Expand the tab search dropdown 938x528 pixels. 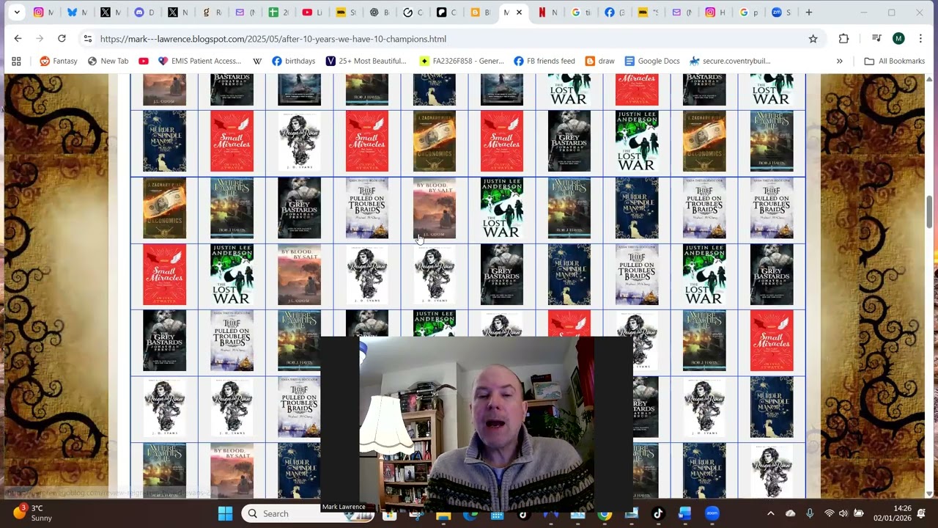(17, 12)
